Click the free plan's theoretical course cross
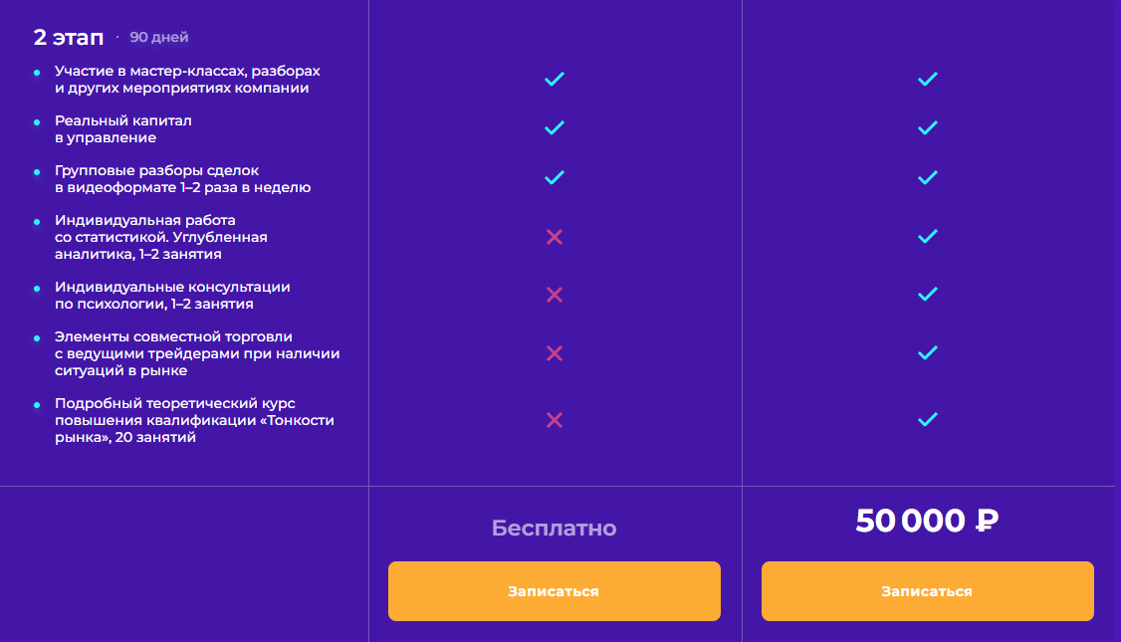The width and height of the screenshot is (1121, 642). [555, 420]
